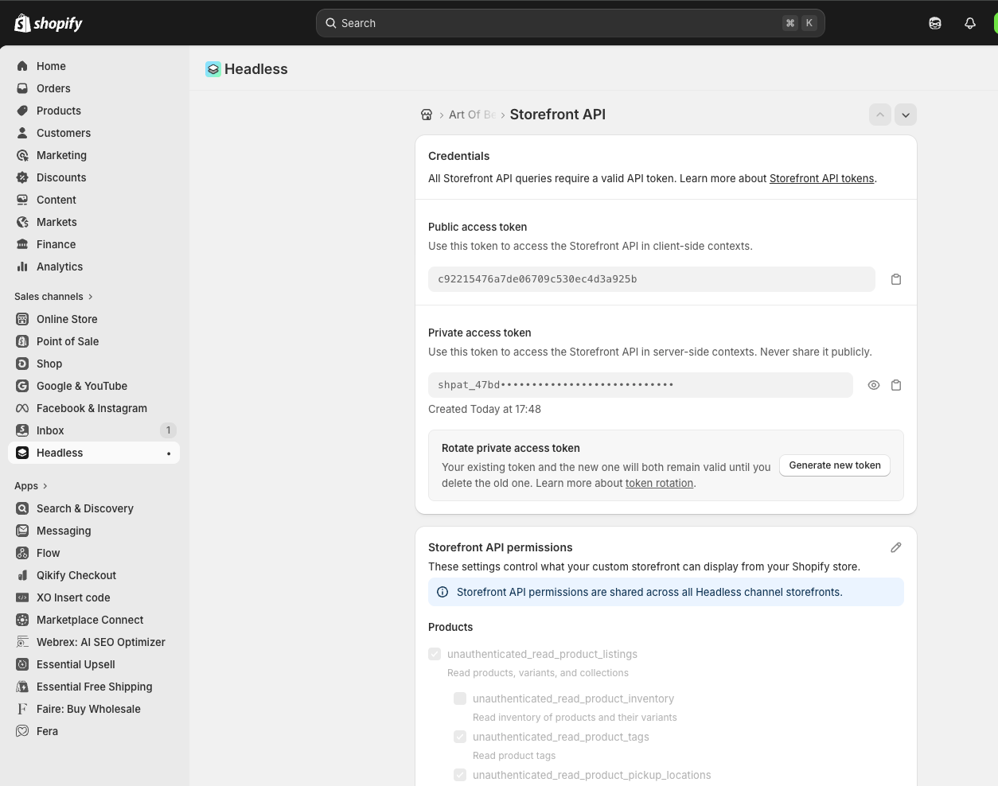Image resolution: width=998 pixels, height=786 pixels.
Task: Expand the Sales channels section
Action: coord(54,297)
